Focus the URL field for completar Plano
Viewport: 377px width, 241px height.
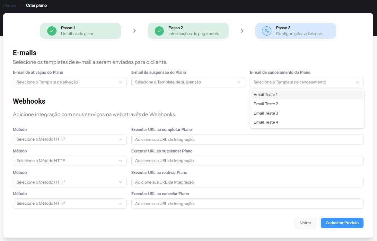[x=247, y=140]
